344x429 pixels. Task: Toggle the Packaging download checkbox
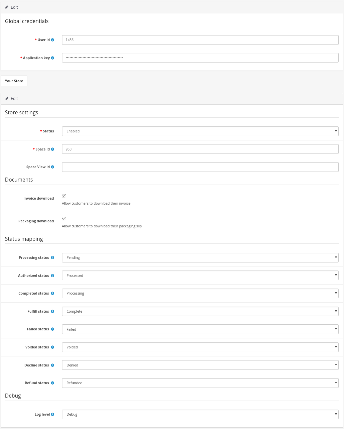pyautogui.click(x=64, y=218)
